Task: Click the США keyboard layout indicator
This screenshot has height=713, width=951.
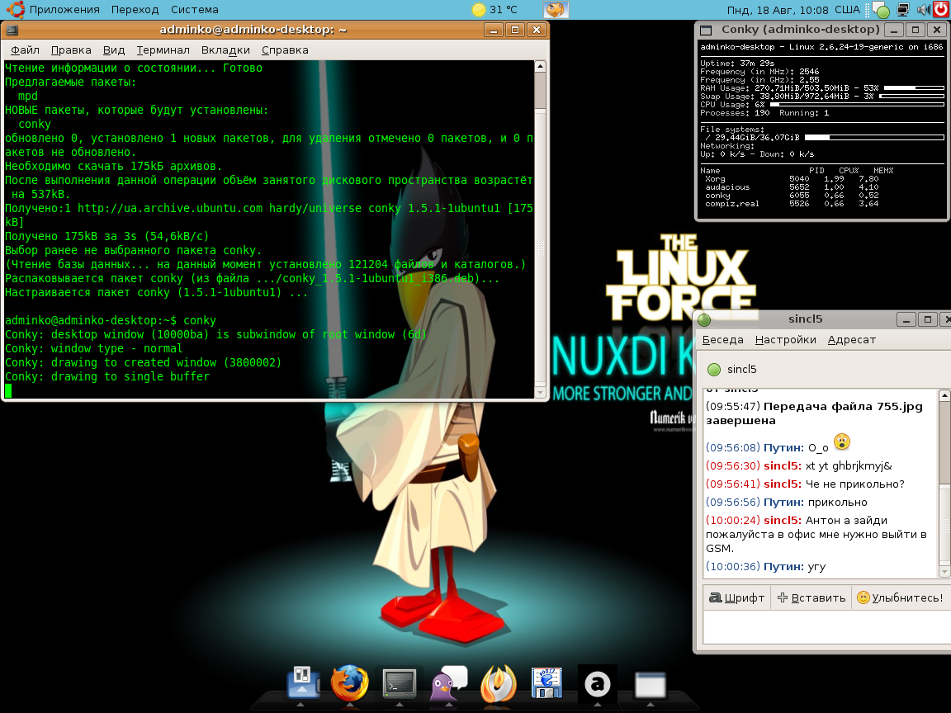Action: point(847,10)
